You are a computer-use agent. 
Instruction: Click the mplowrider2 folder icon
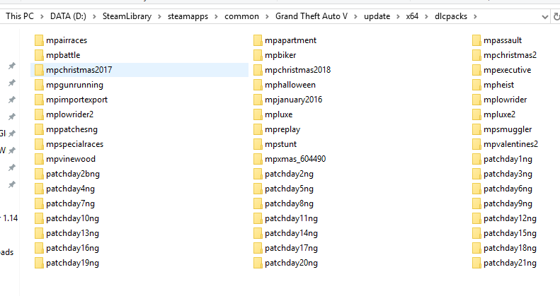click(39, 114)
